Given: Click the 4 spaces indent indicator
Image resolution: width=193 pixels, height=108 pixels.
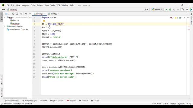Looking at the screenshot, I should click(173, 104).
